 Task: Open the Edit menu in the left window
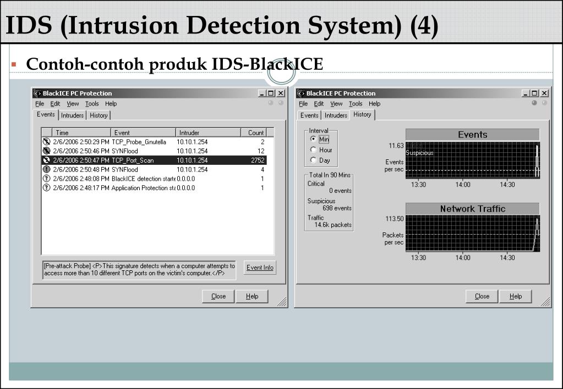coord(55,104)
